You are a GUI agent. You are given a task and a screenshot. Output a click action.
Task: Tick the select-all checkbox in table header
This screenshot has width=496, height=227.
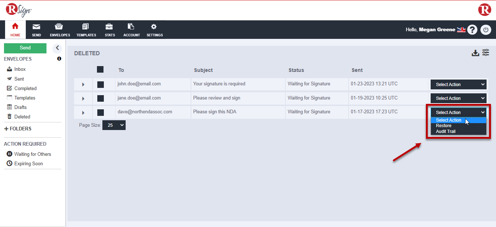click(100, 70)
